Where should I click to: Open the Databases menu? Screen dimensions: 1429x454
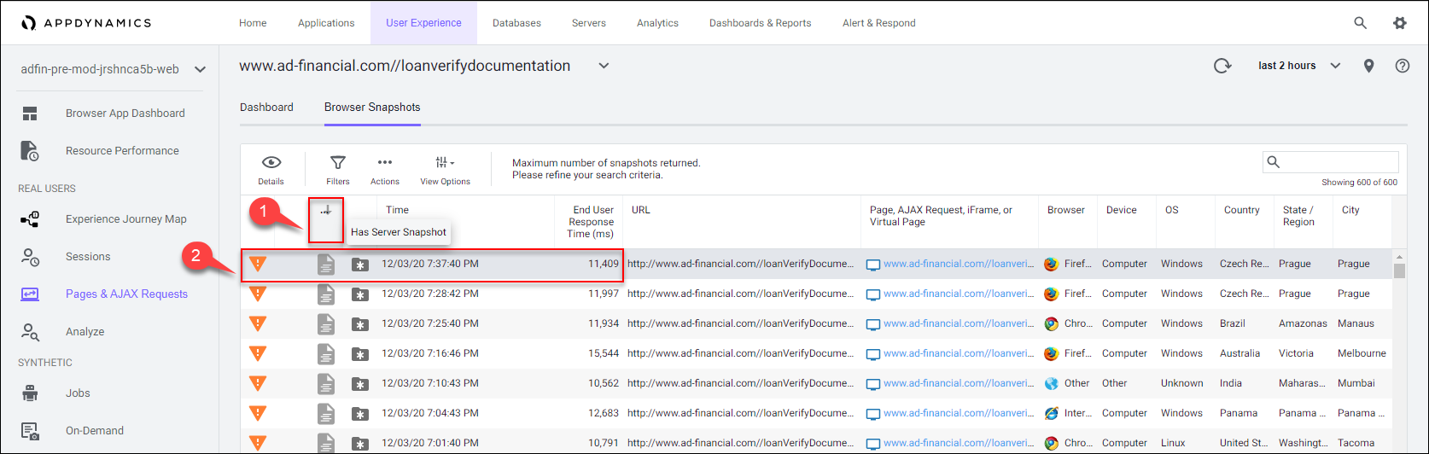click(516, 23)
